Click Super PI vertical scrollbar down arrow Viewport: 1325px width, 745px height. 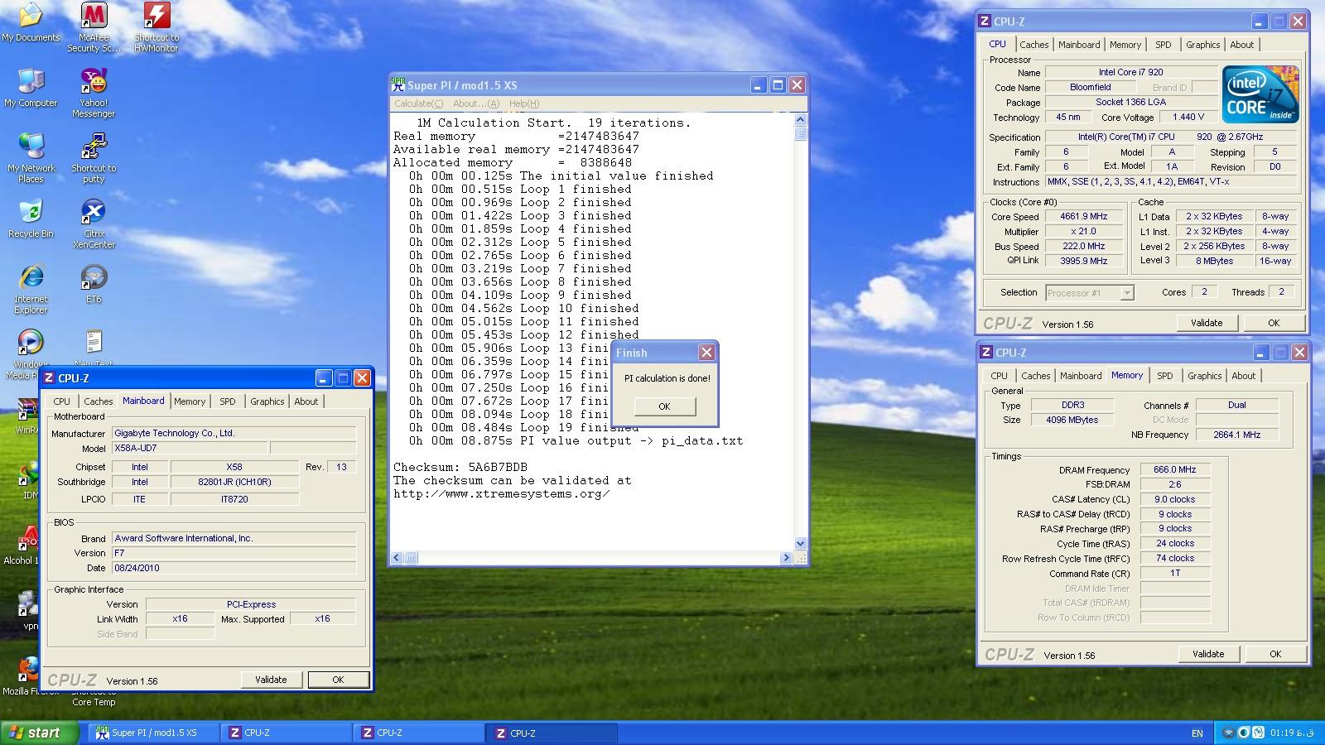(800, 543)
